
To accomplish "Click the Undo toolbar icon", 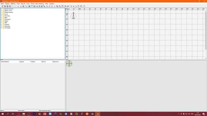I will (13, 6).
